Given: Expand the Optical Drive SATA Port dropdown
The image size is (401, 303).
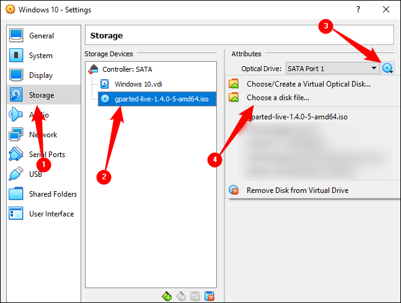Looking at the screenshot, I should (332, 69).
